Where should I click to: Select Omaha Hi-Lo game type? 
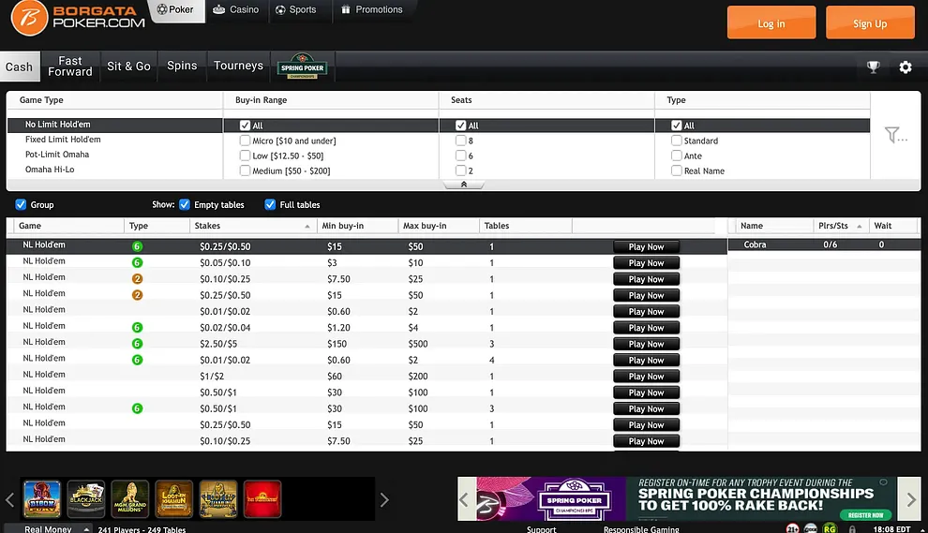[x=50, y=170]
